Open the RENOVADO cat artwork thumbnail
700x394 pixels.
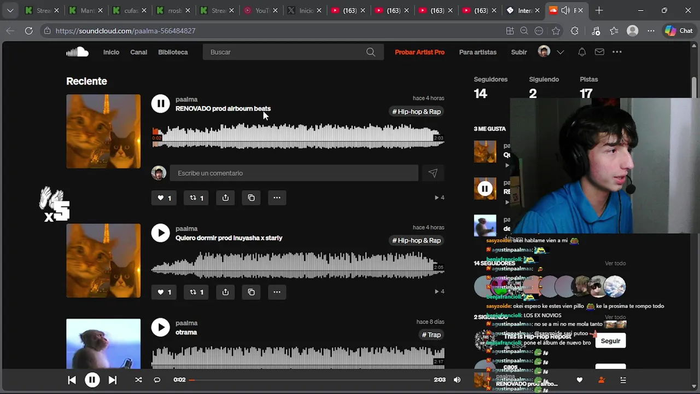click(103, 131)
